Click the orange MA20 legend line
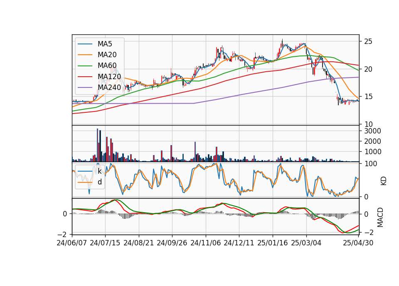This screenshot has height=286, width=399. tap(85, 55)
